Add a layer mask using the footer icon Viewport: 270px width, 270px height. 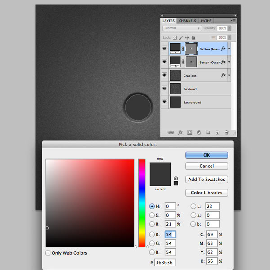click(x=189, y=132)
